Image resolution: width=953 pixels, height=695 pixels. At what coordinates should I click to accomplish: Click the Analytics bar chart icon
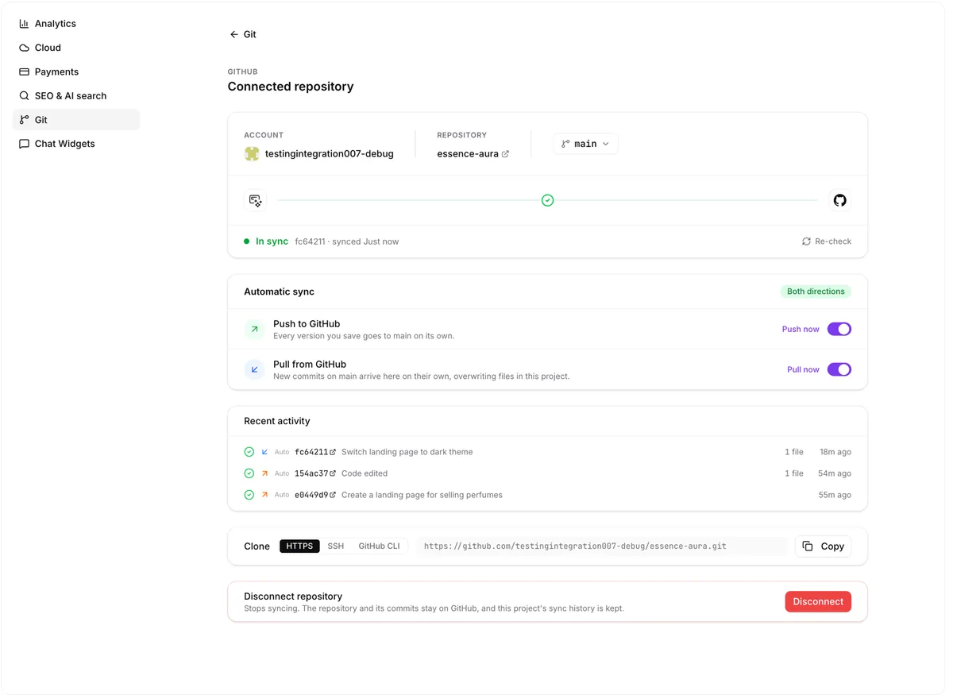[x=24, y=24]
